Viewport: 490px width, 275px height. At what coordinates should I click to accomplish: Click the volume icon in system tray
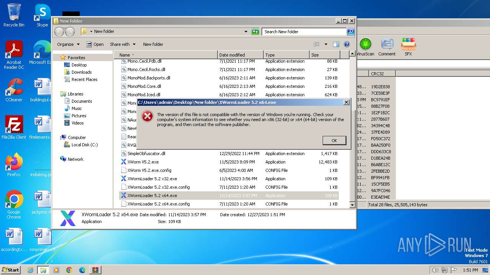point(435,270)
